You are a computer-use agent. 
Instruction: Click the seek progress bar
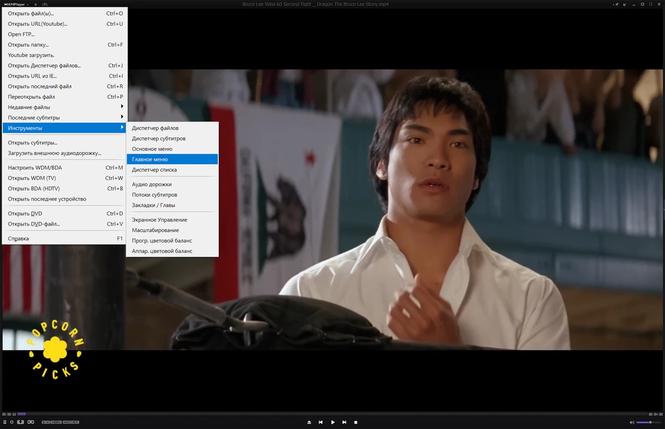(332, 414)
